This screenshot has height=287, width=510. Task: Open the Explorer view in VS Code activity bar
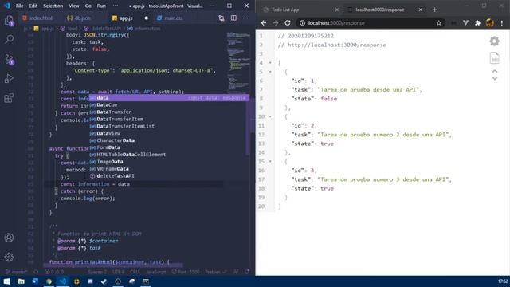click(9, 21)
